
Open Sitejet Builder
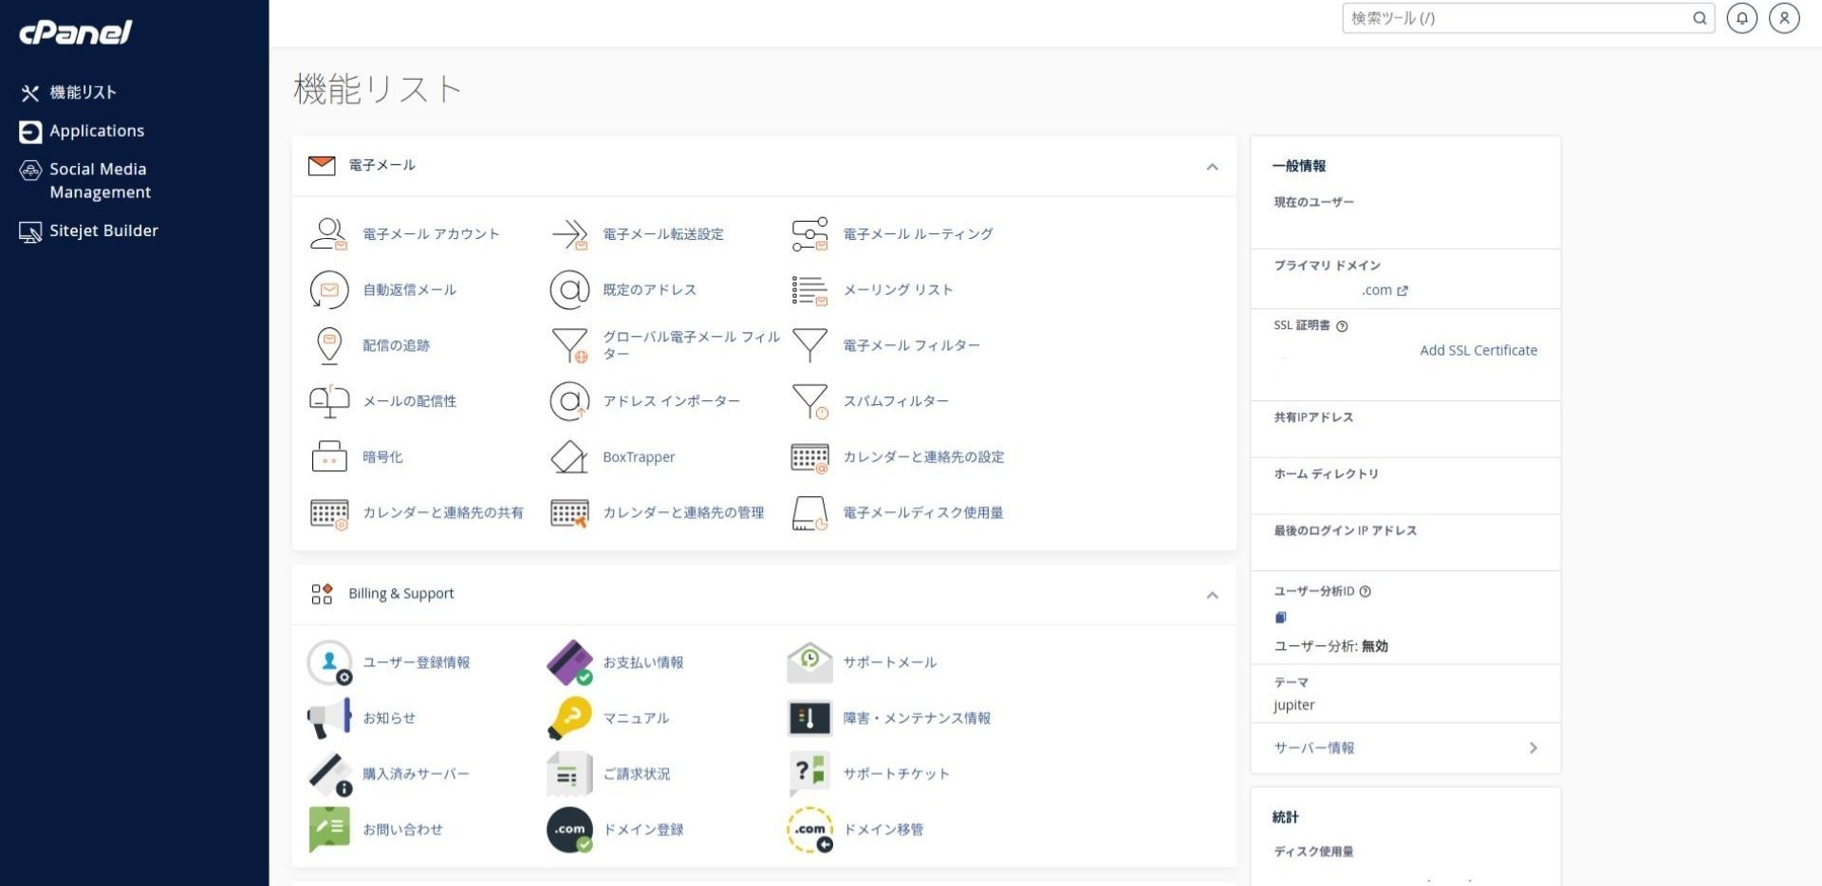pos(104,230)
